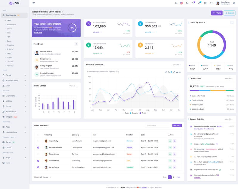
Task: Click the Export button
Action: pos(229,13)
